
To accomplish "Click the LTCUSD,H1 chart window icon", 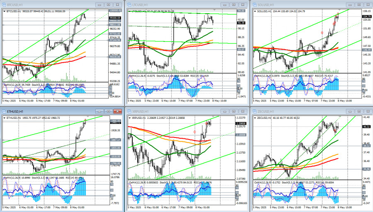I will point(129,5).
